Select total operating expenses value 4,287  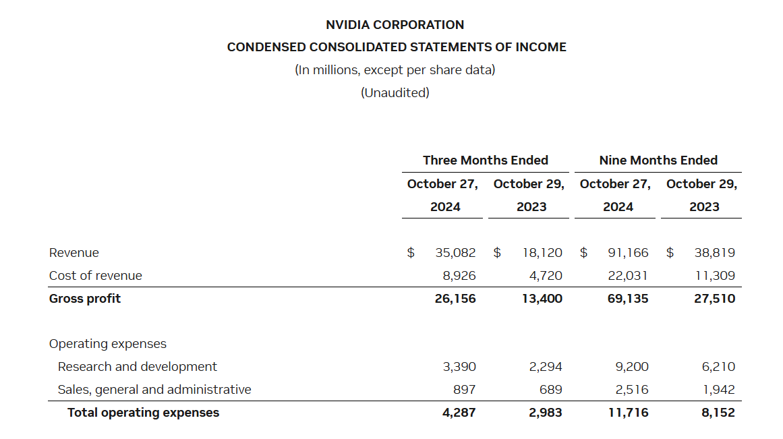pos(459,413)
